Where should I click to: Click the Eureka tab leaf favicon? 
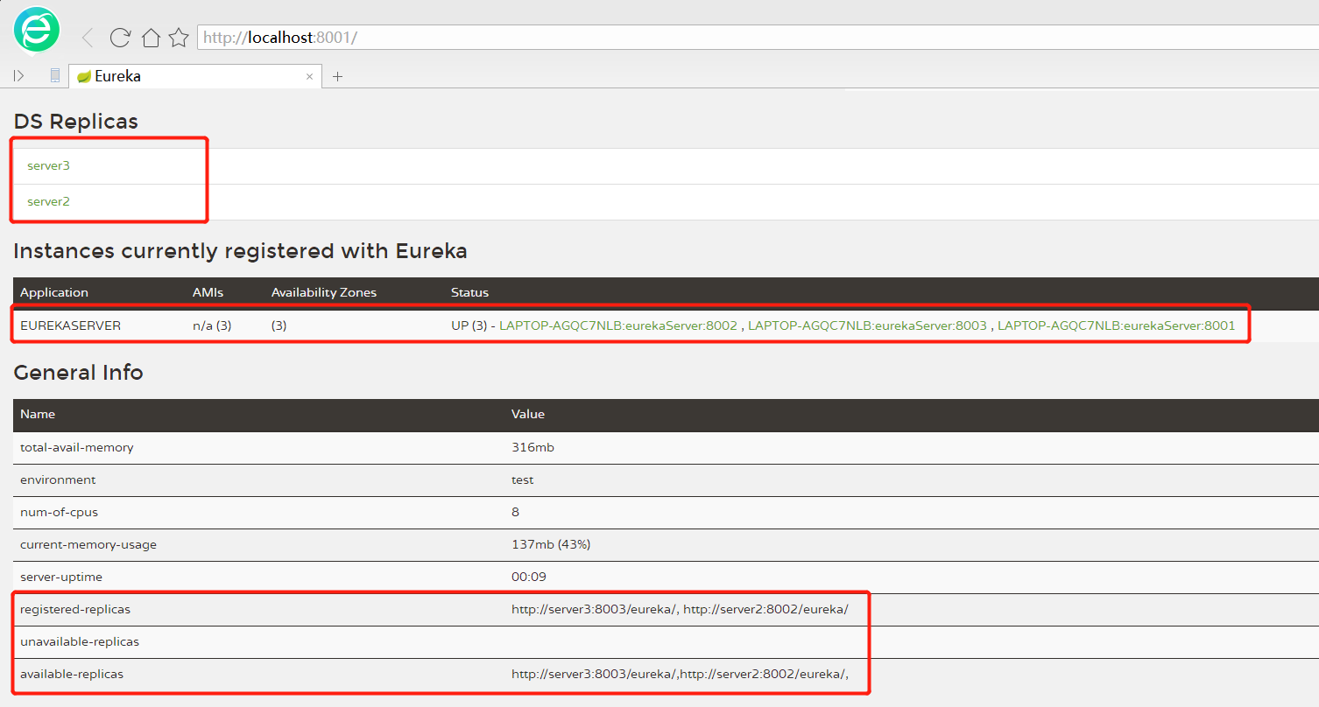point(84,77)
